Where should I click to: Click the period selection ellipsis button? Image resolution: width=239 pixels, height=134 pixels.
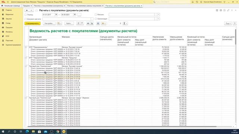pyautogui.click(x=79, y=15)
